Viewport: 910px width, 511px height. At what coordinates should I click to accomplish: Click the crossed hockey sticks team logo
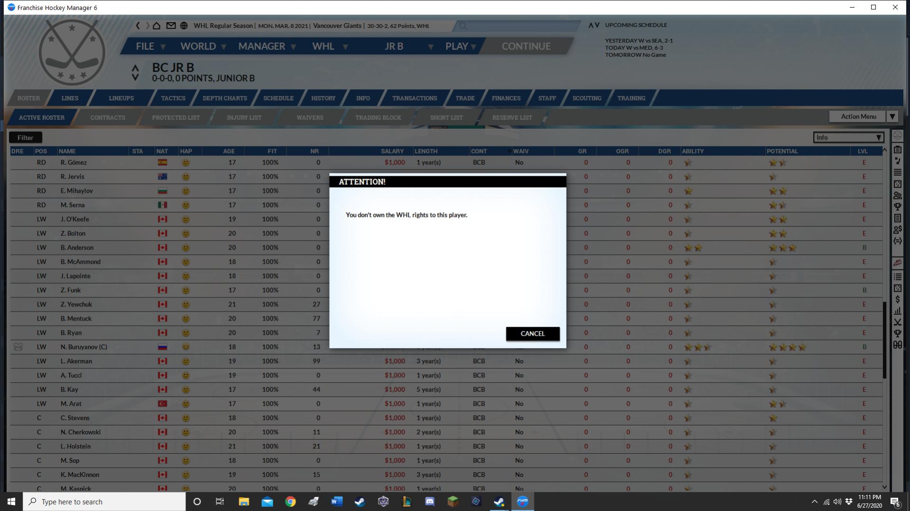tap(72, 52)
